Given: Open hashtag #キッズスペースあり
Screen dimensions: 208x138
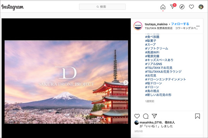Looking at the screenshot, I should (159, 60).
